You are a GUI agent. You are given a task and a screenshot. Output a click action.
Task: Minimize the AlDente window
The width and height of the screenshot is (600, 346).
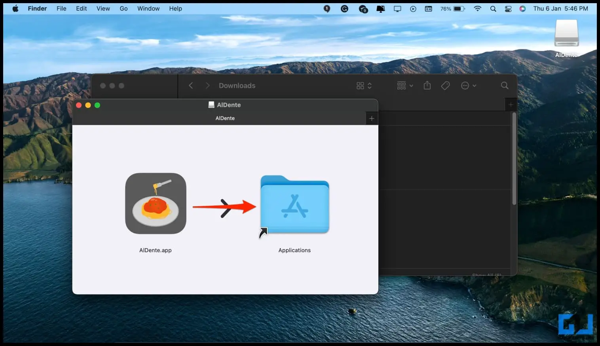pyautogui.click(x=88, y=105)
